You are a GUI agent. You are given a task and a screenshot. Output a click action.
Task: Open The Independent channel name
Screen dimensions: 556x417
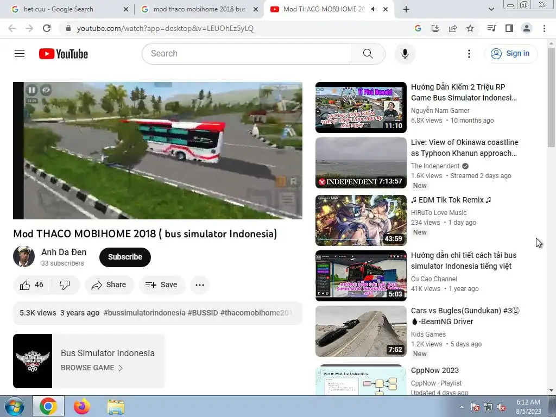pyautogui.click(x=435, y=166)
